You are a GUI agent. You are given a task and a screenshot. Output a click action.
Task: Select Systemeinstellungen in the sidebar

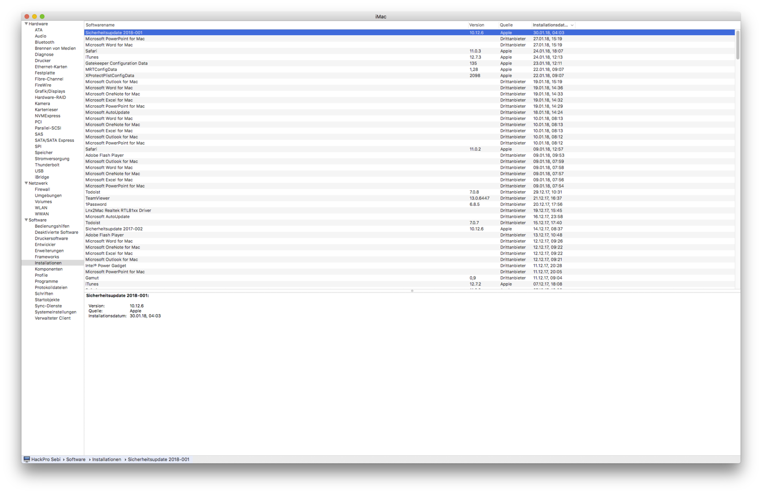(x=55, y=312)
